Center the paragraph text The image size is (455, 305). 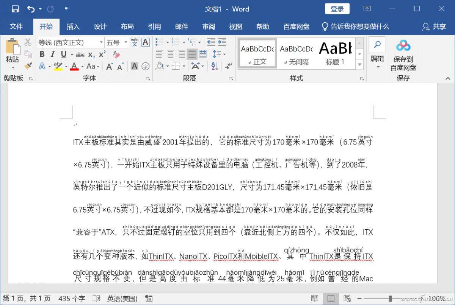[171, 54]
